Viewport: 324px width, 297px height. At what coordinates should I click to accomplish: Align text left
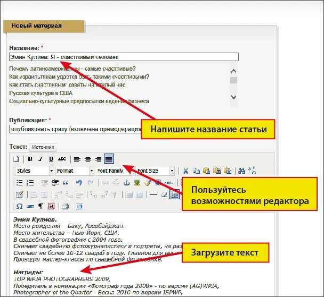77,159
